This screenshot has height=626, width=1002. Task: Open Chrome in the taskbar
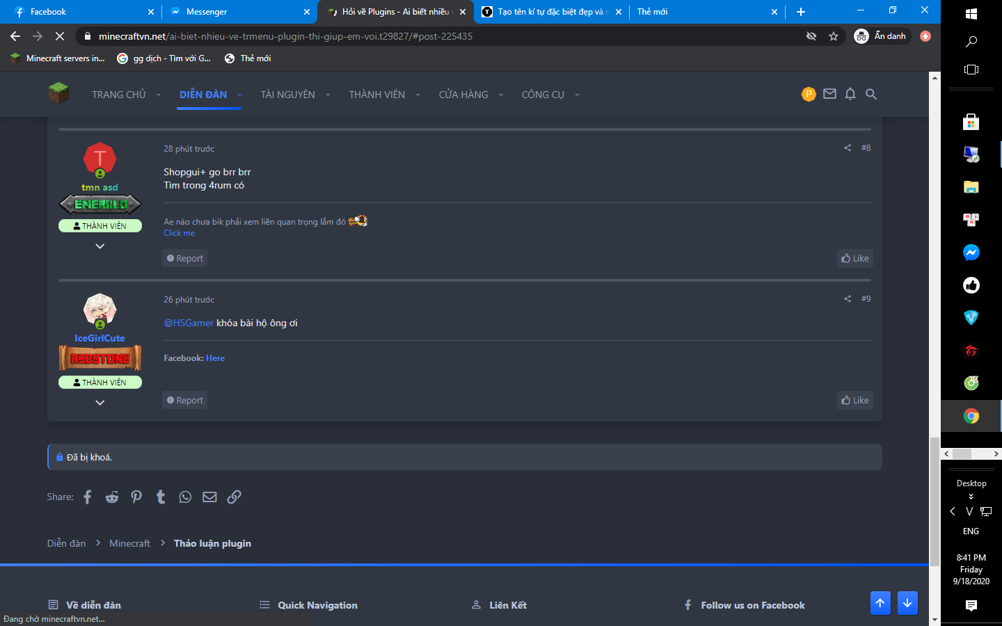[971, 416]
